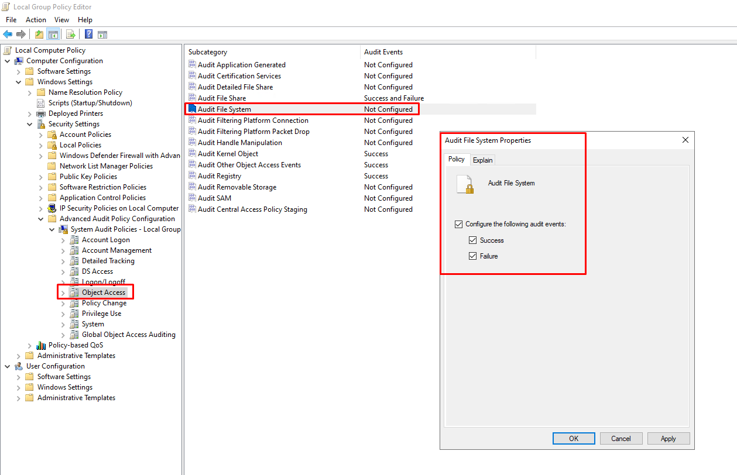The height and width of the screenshot is (475, 737).
Task: Open the Help menu
Action: (85, 20)
